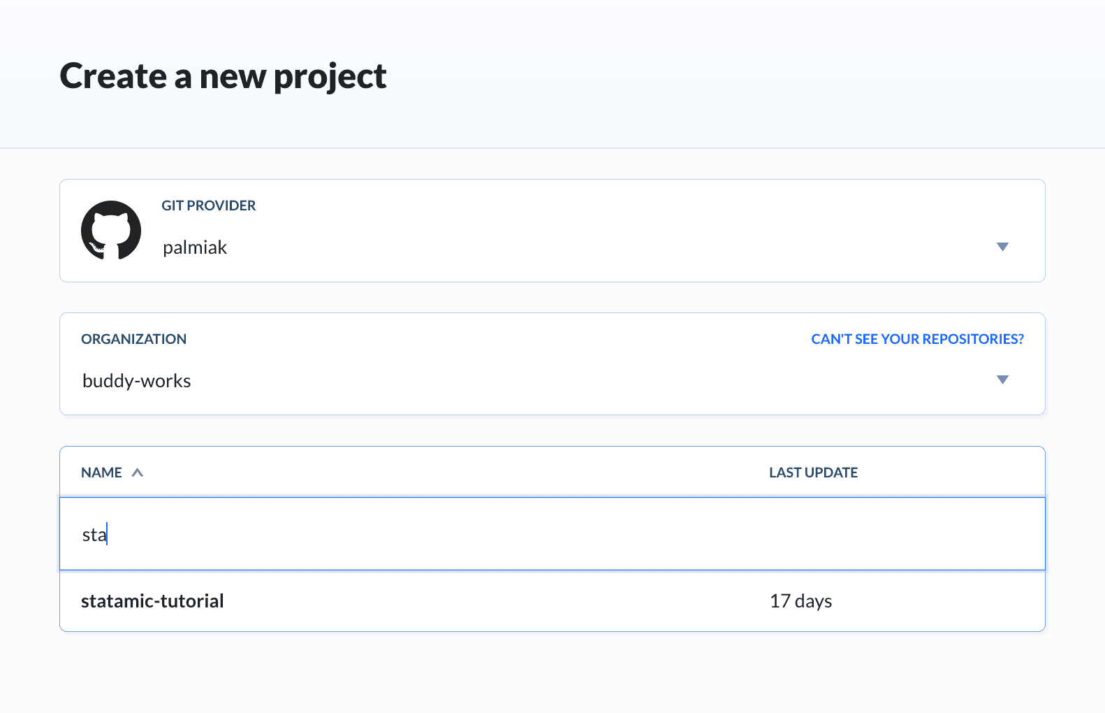Open the "Can't see your repositories?" link
The height and width of the screenshot is (713, 1105).
coord(917,339)
